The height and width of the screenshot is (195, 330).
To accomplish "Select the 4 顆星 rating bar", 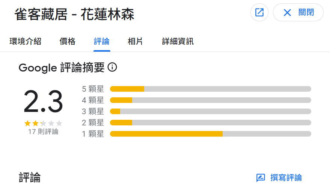I will [x=196, y=100].
